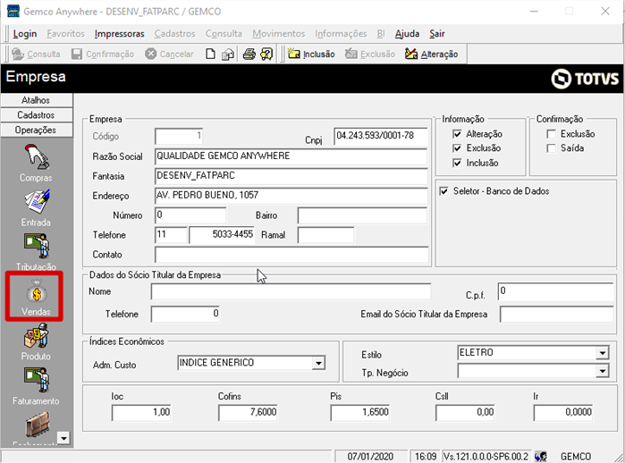Click the Ioc value field
This screenshot has width=625, height=463.
click(x=141, y=412)
